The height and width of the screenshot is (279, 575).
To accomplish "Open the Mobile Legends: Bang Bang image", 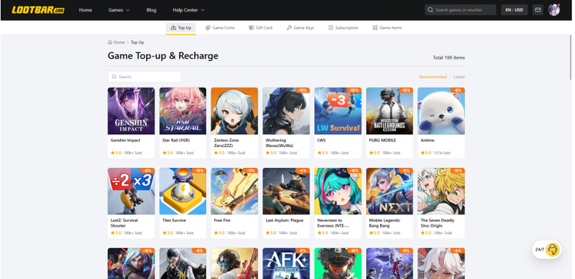I will tap(390, 191).
